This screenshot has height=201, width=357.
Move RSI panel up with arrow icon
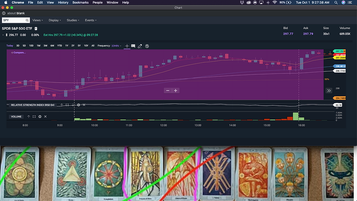tap(62, 105)
